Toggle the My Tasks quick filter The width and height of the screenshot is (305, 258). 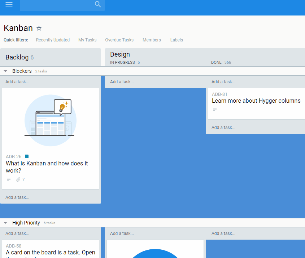point(87,40)
